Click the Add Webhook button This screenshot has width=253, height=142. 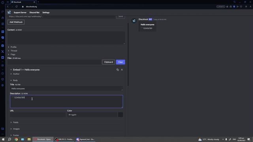[16, 22]
